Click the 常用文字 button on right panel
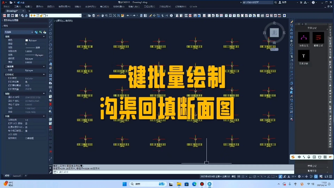334x188 pixels. (x=312, y=171)
